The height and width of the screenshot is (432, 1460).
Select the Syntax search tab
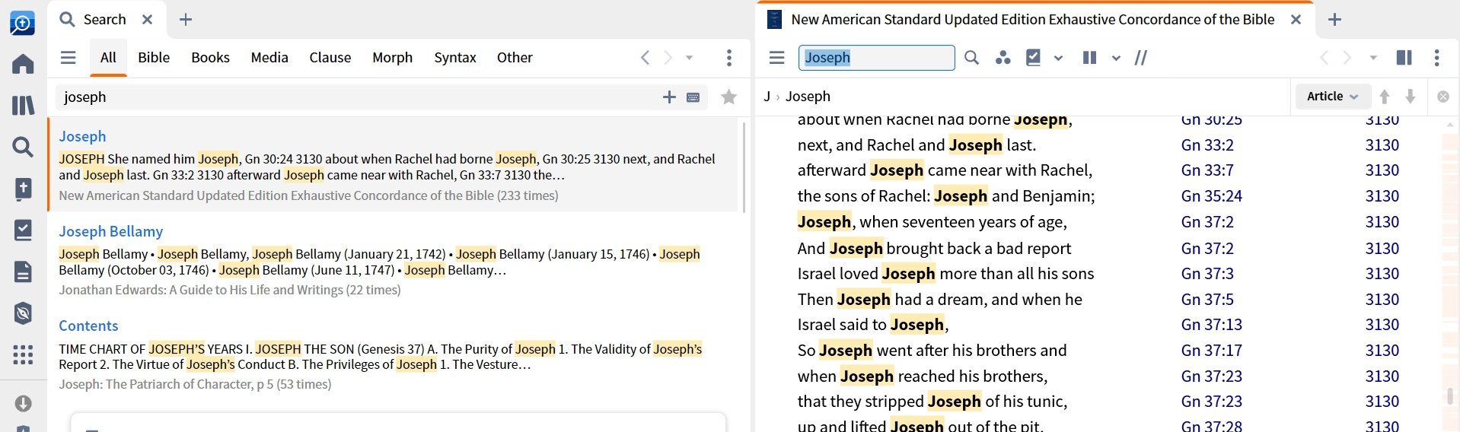click(455, 58)
